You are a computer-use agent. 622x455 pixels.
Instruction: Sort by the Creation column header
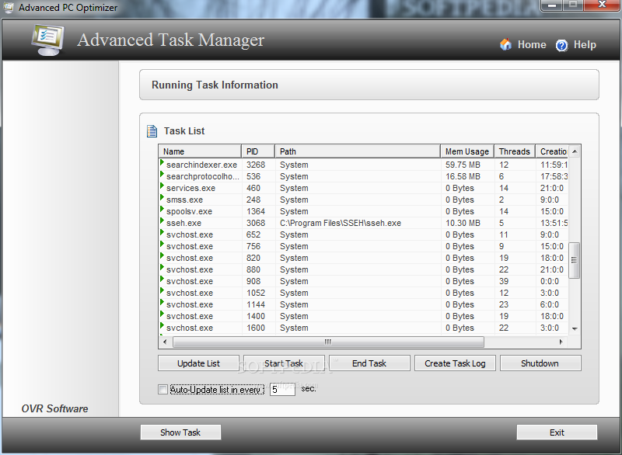click(552, 151)
